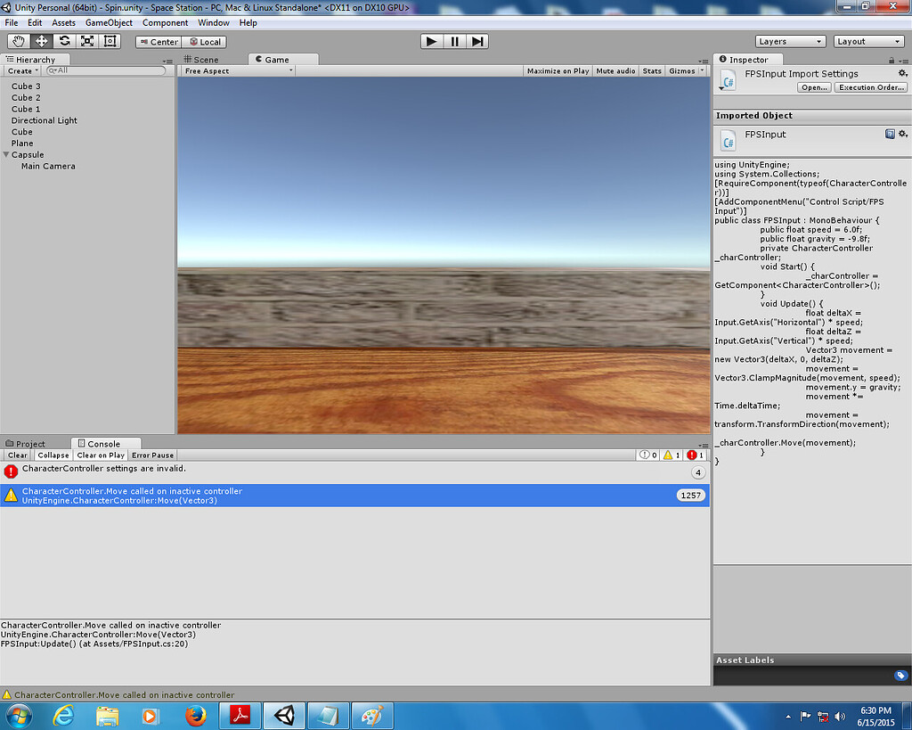Enable Maximize on Play

558,70
